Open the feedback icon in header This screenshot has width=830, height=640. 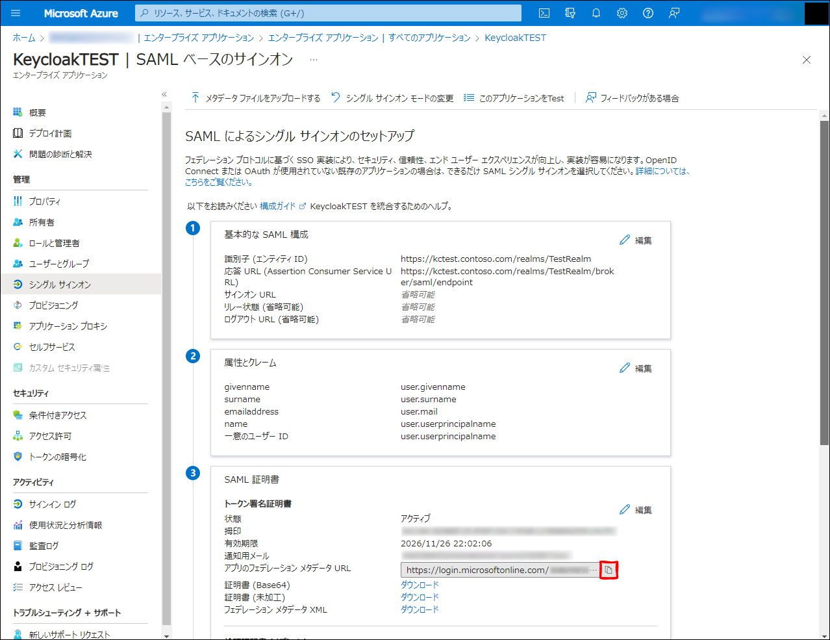674,13
